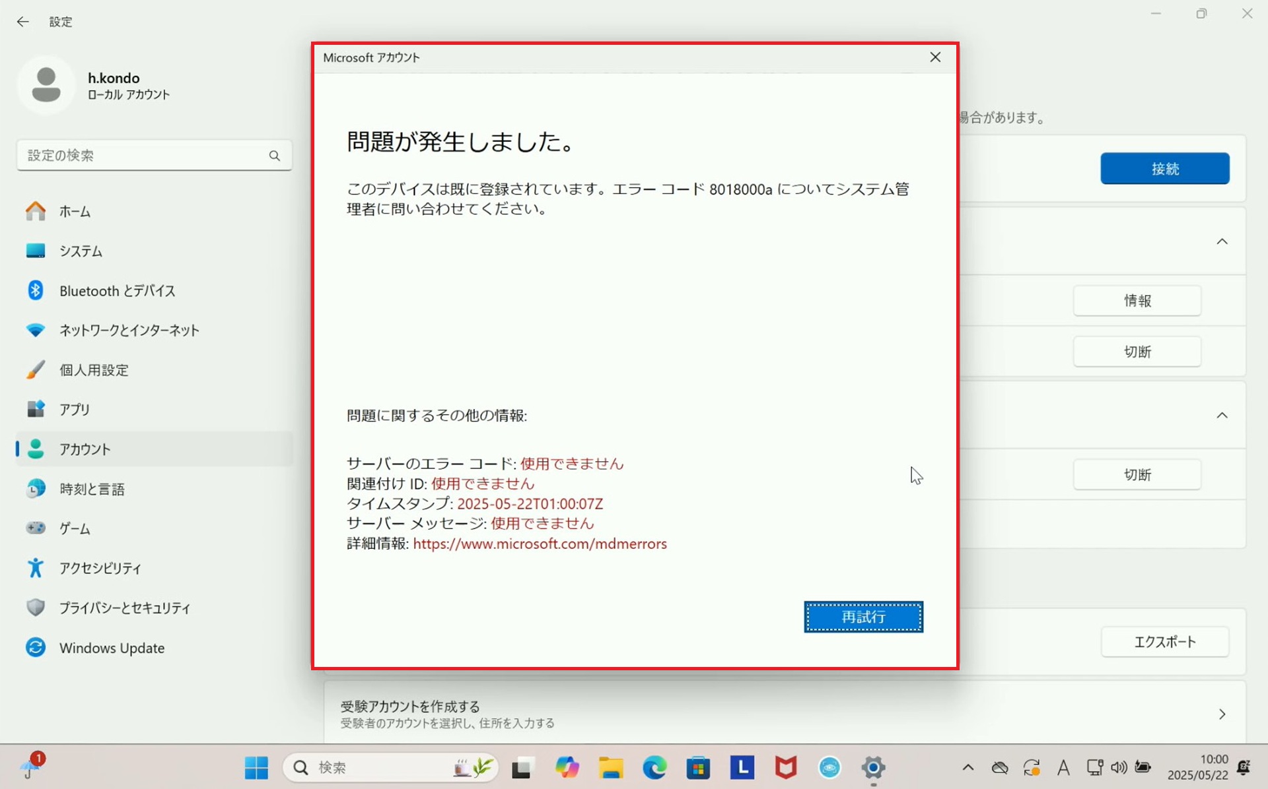Open 受験アカウントを作成する row
Screen dimensions: 1268x789
pyautogui.click(x=785, y=714)
